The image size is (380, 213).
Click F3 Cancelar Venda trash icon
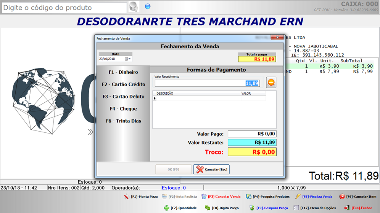point(204,197)
